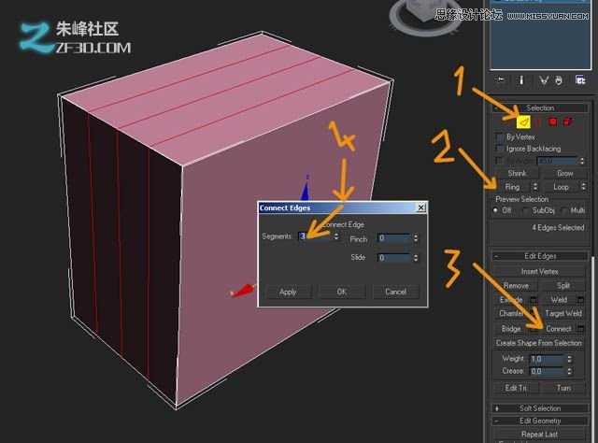
Task: Collapse the Selection rollout header
Action: (x=540, y=108)
